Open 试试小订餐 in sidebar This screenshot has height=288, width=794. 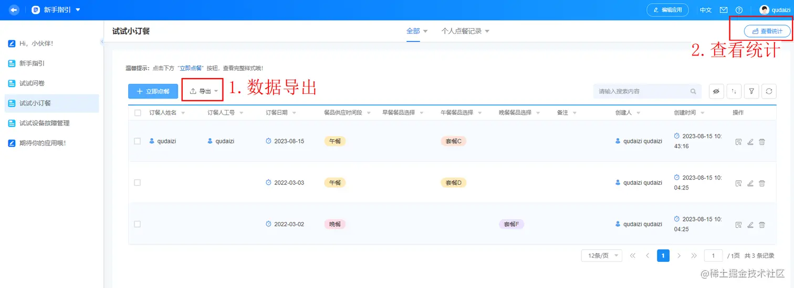[52, 103]
